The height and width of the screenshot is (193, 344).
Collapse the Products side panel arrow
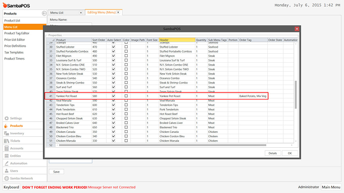point(44,13)
